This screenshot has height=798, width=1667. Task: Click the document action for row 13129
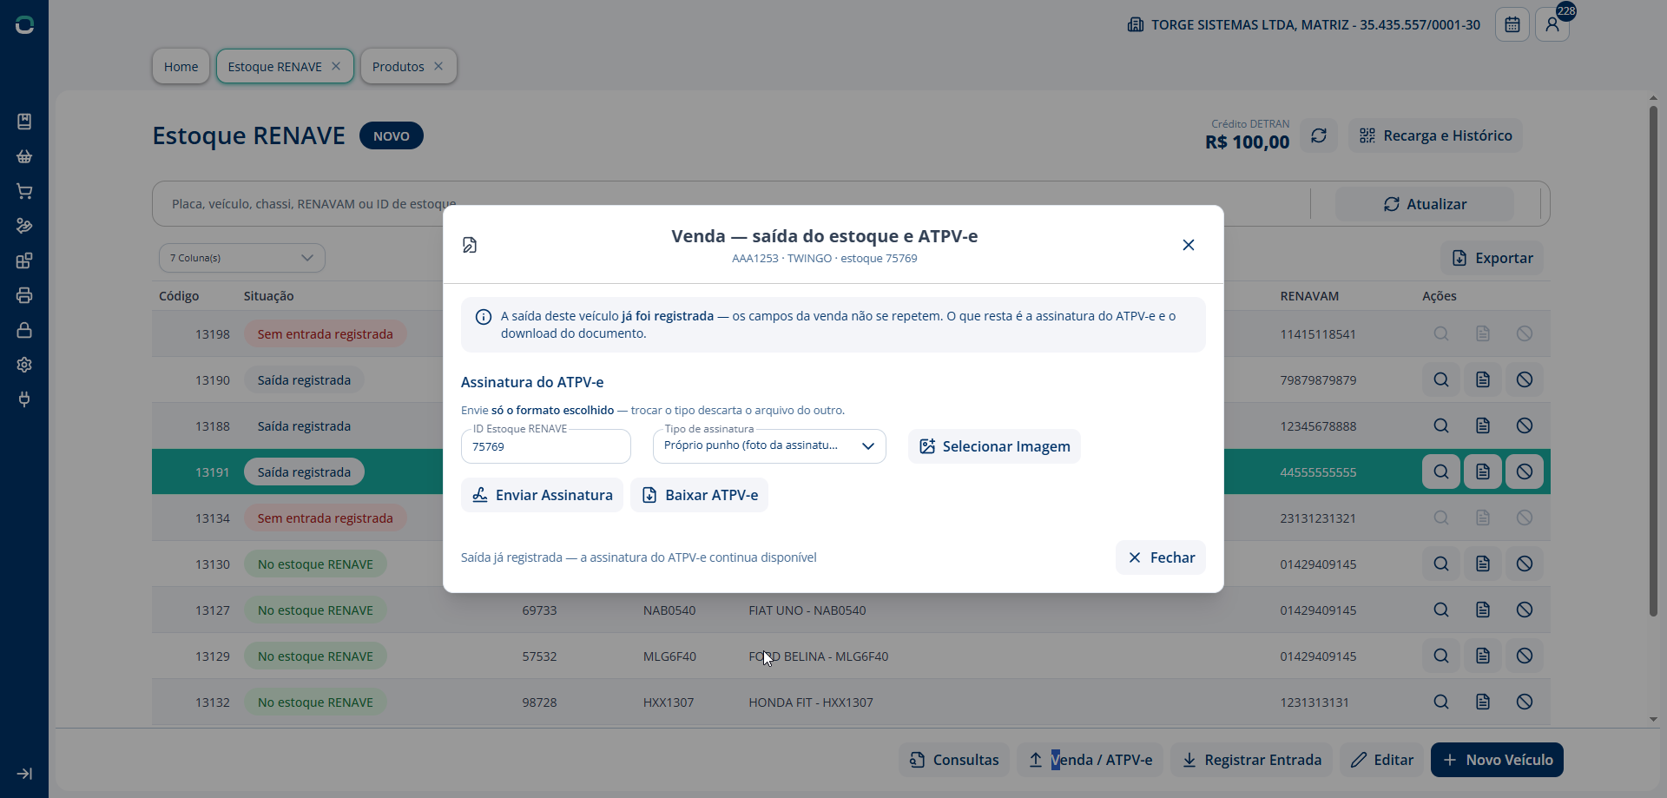click(1483, 656)
